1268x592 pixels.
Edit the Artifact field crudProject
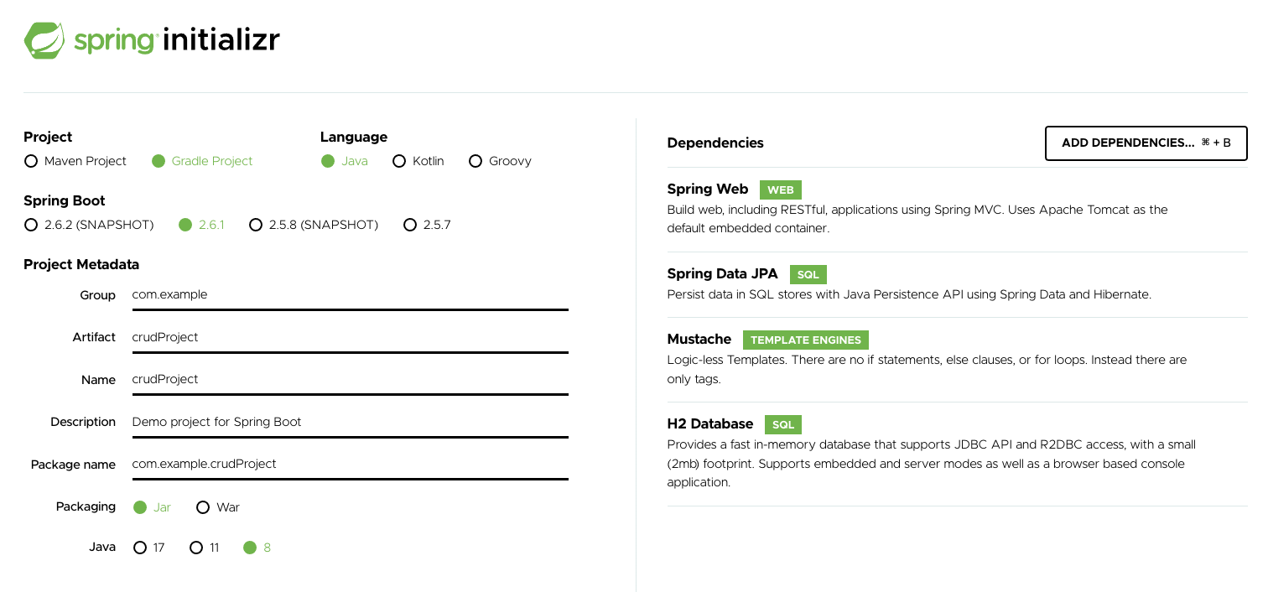351,337
